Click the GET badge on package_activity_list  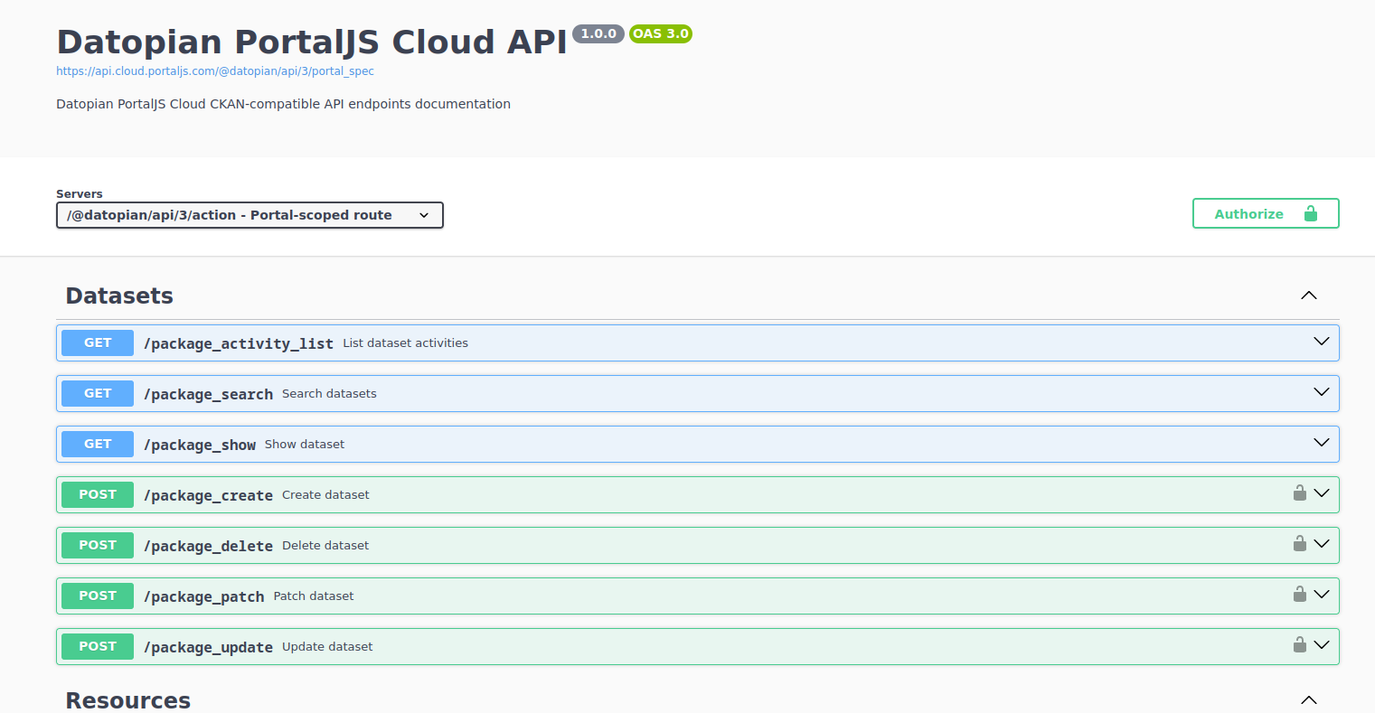(97, 342)
